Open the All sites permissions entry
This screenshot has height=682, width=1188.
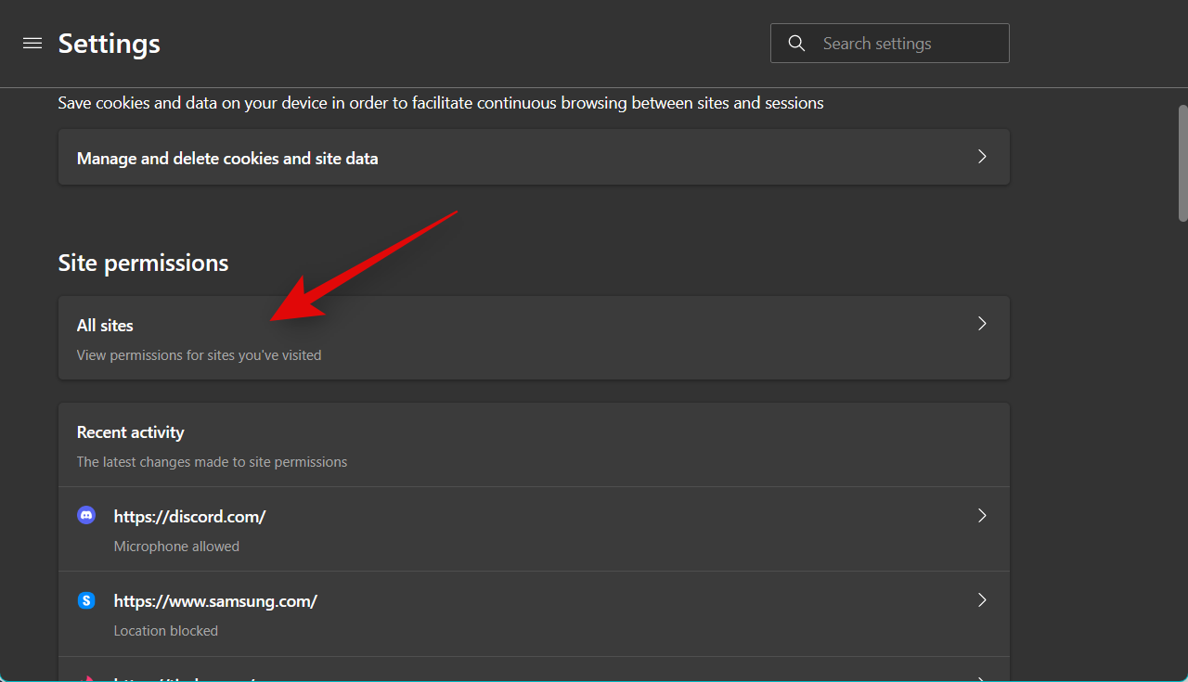tap(105, 326)
